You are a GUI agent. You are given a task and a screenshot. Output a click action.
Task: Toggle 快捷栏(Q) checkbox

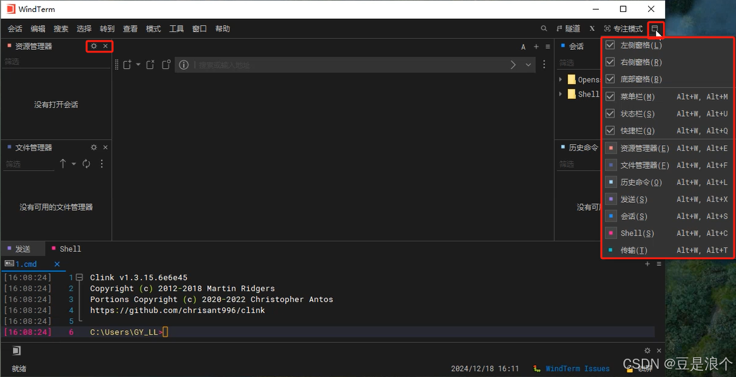(x=610, y=130)
